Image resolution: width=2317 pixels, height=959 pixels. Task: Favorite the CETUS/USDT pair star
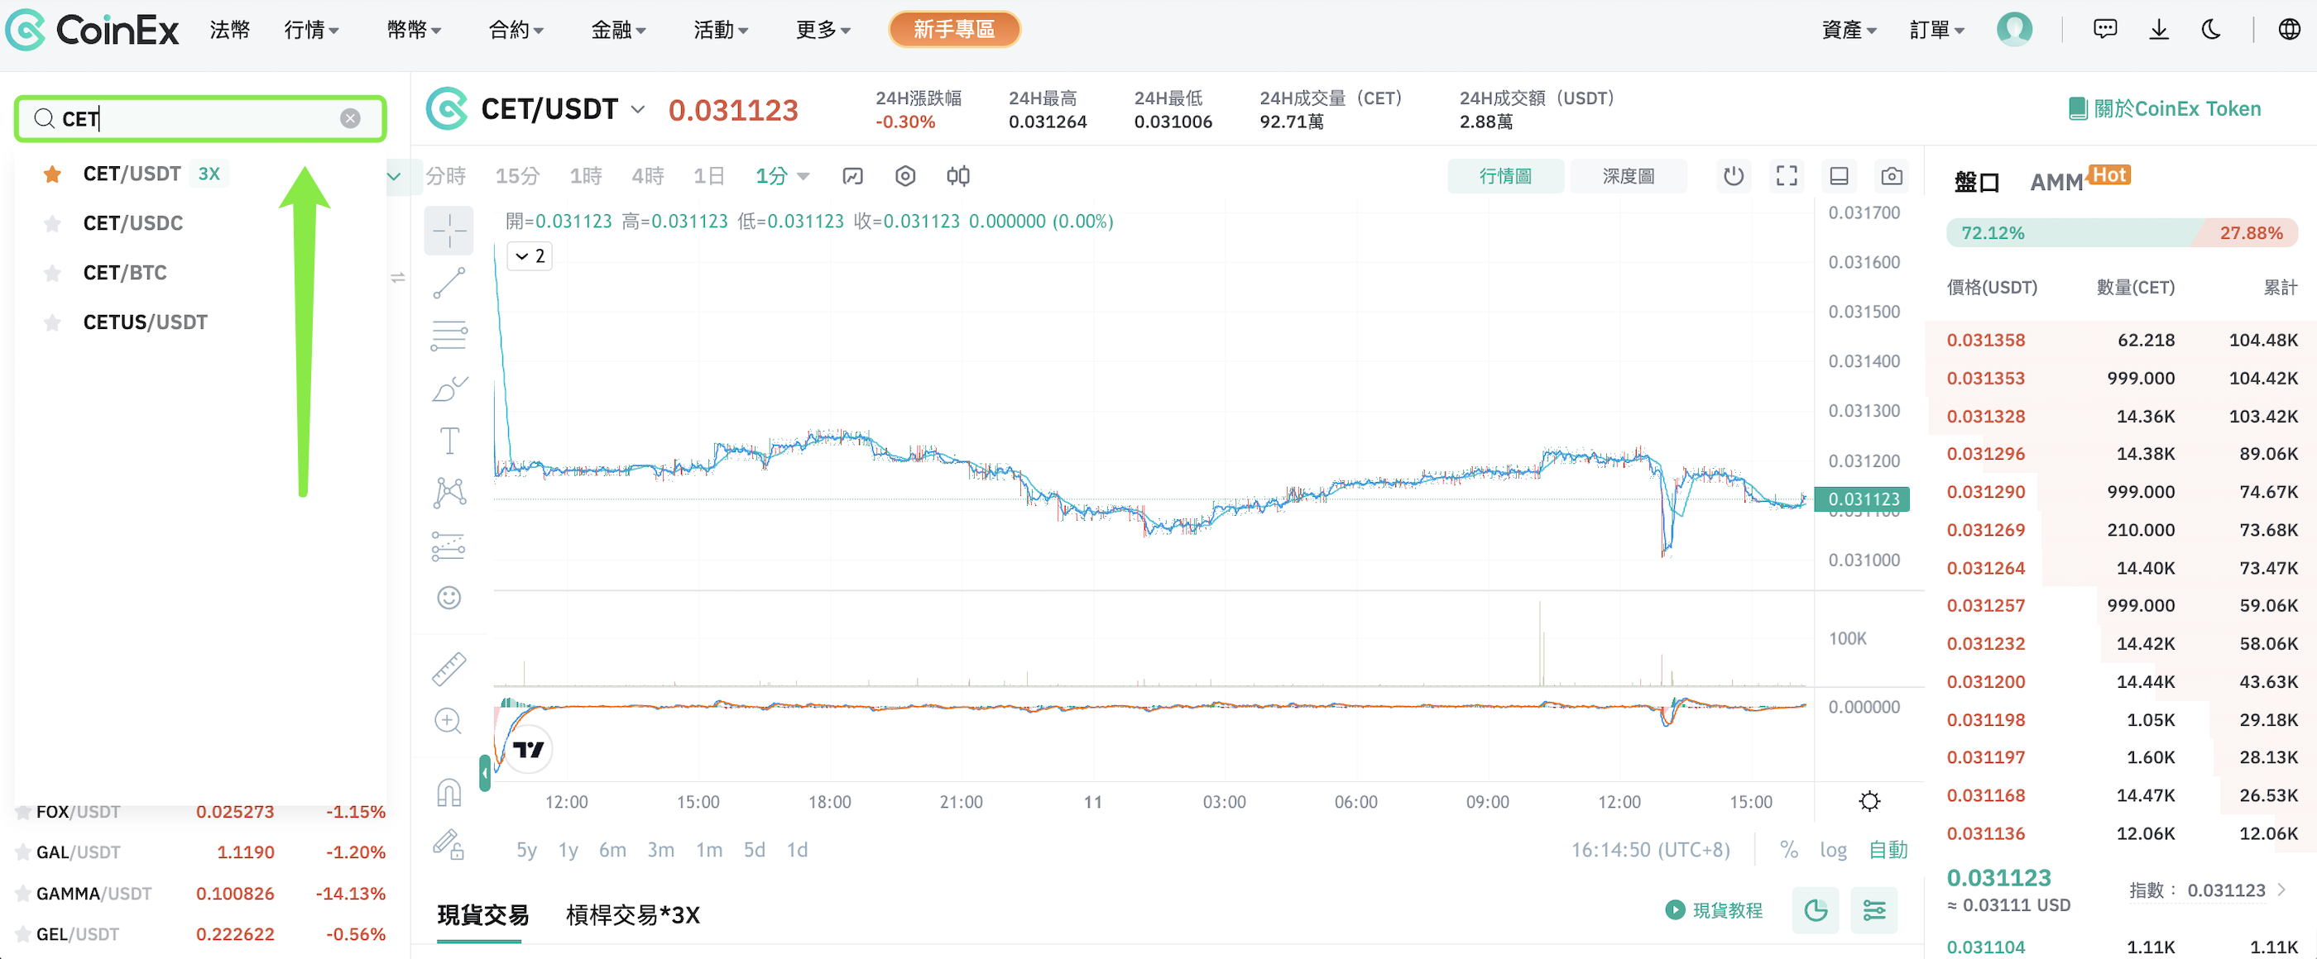pyautogui.click(x=52, y=322)
